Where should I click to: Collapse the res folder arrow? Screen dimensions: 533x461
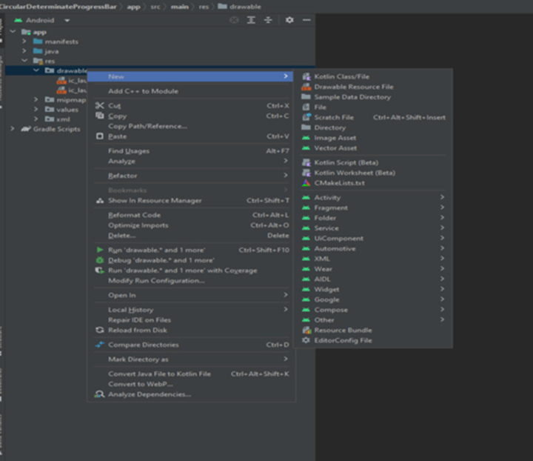click(x=24, y=61)
